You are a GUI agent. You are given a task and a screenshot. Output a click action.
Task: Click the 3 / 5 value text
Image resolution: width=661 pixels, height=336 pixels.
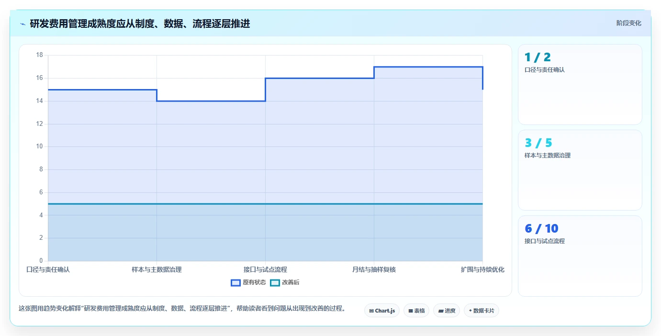tap(538, 143)
